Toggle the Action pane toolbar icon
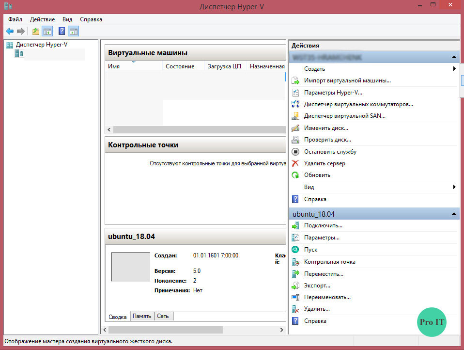Image resolution: width=464 pixels, height=350 pixels. pos(74,31)
